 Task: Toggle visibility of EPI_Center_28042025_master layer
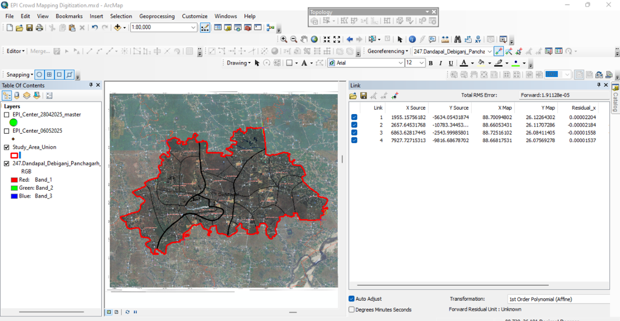click(6, 115)
